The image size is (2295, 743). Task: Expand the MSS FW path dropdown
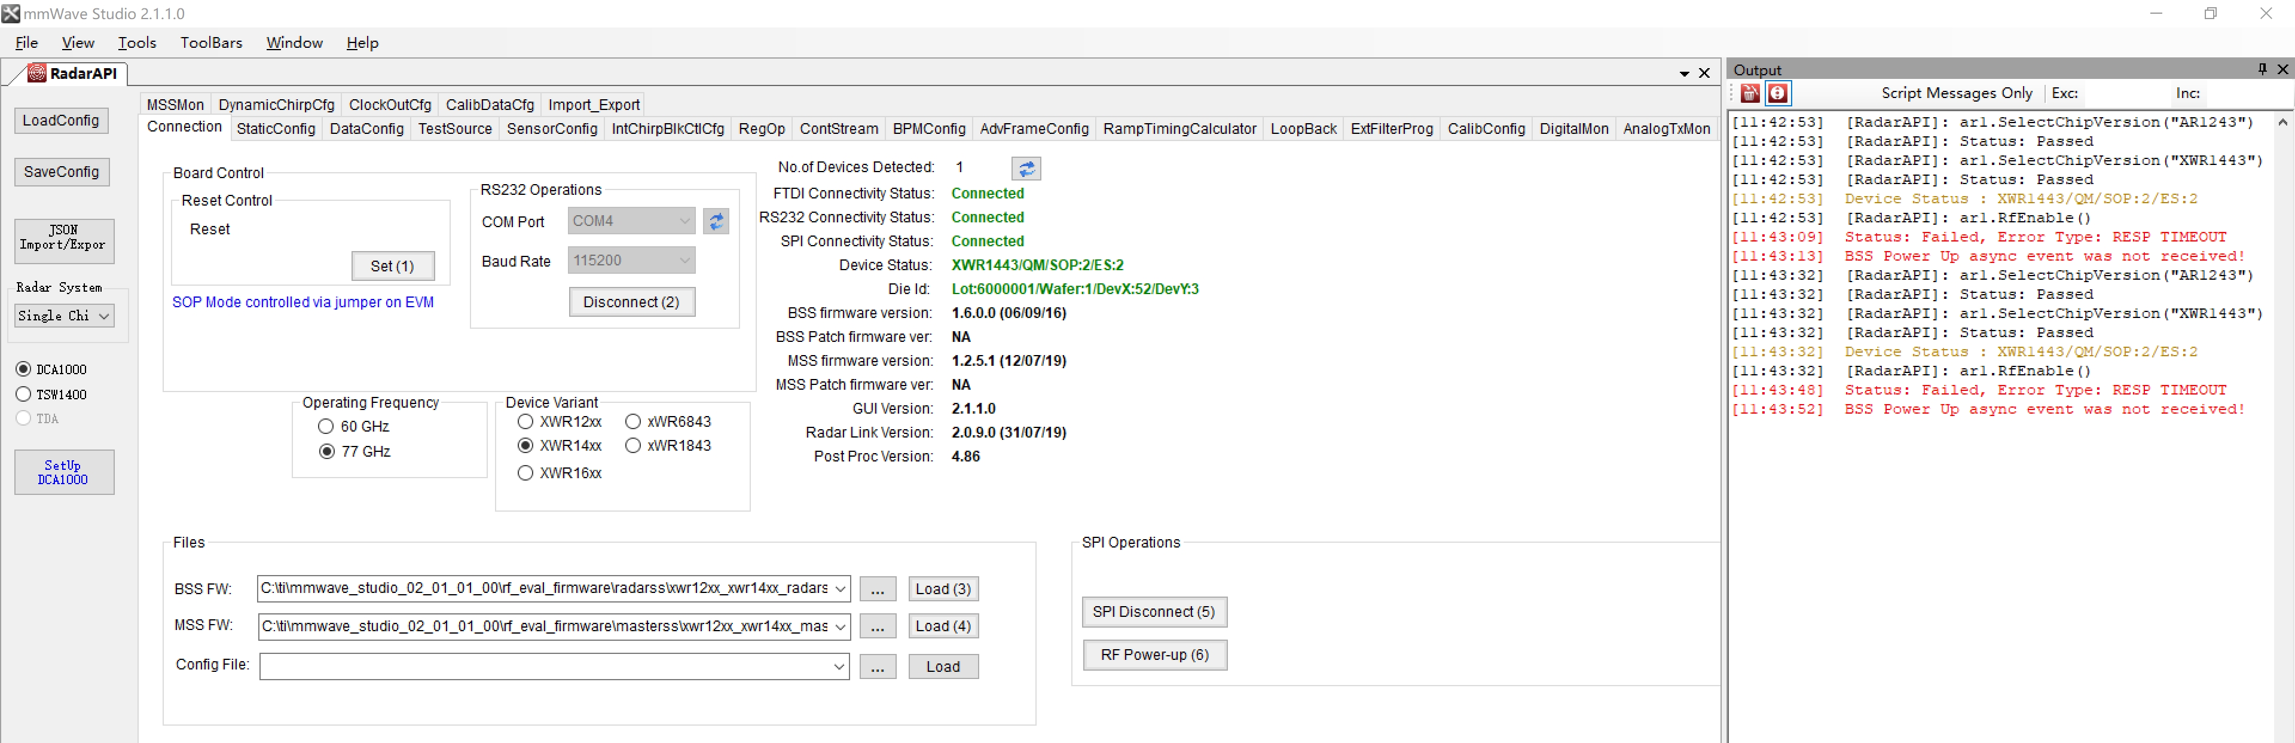coord(839,626)
